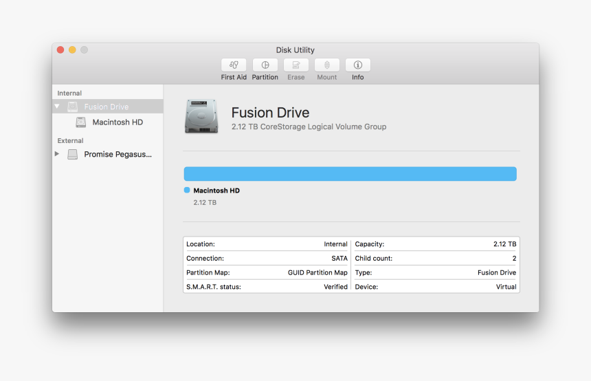Select the Promise Pegasus disk icon in sidebar

(72, 154)
